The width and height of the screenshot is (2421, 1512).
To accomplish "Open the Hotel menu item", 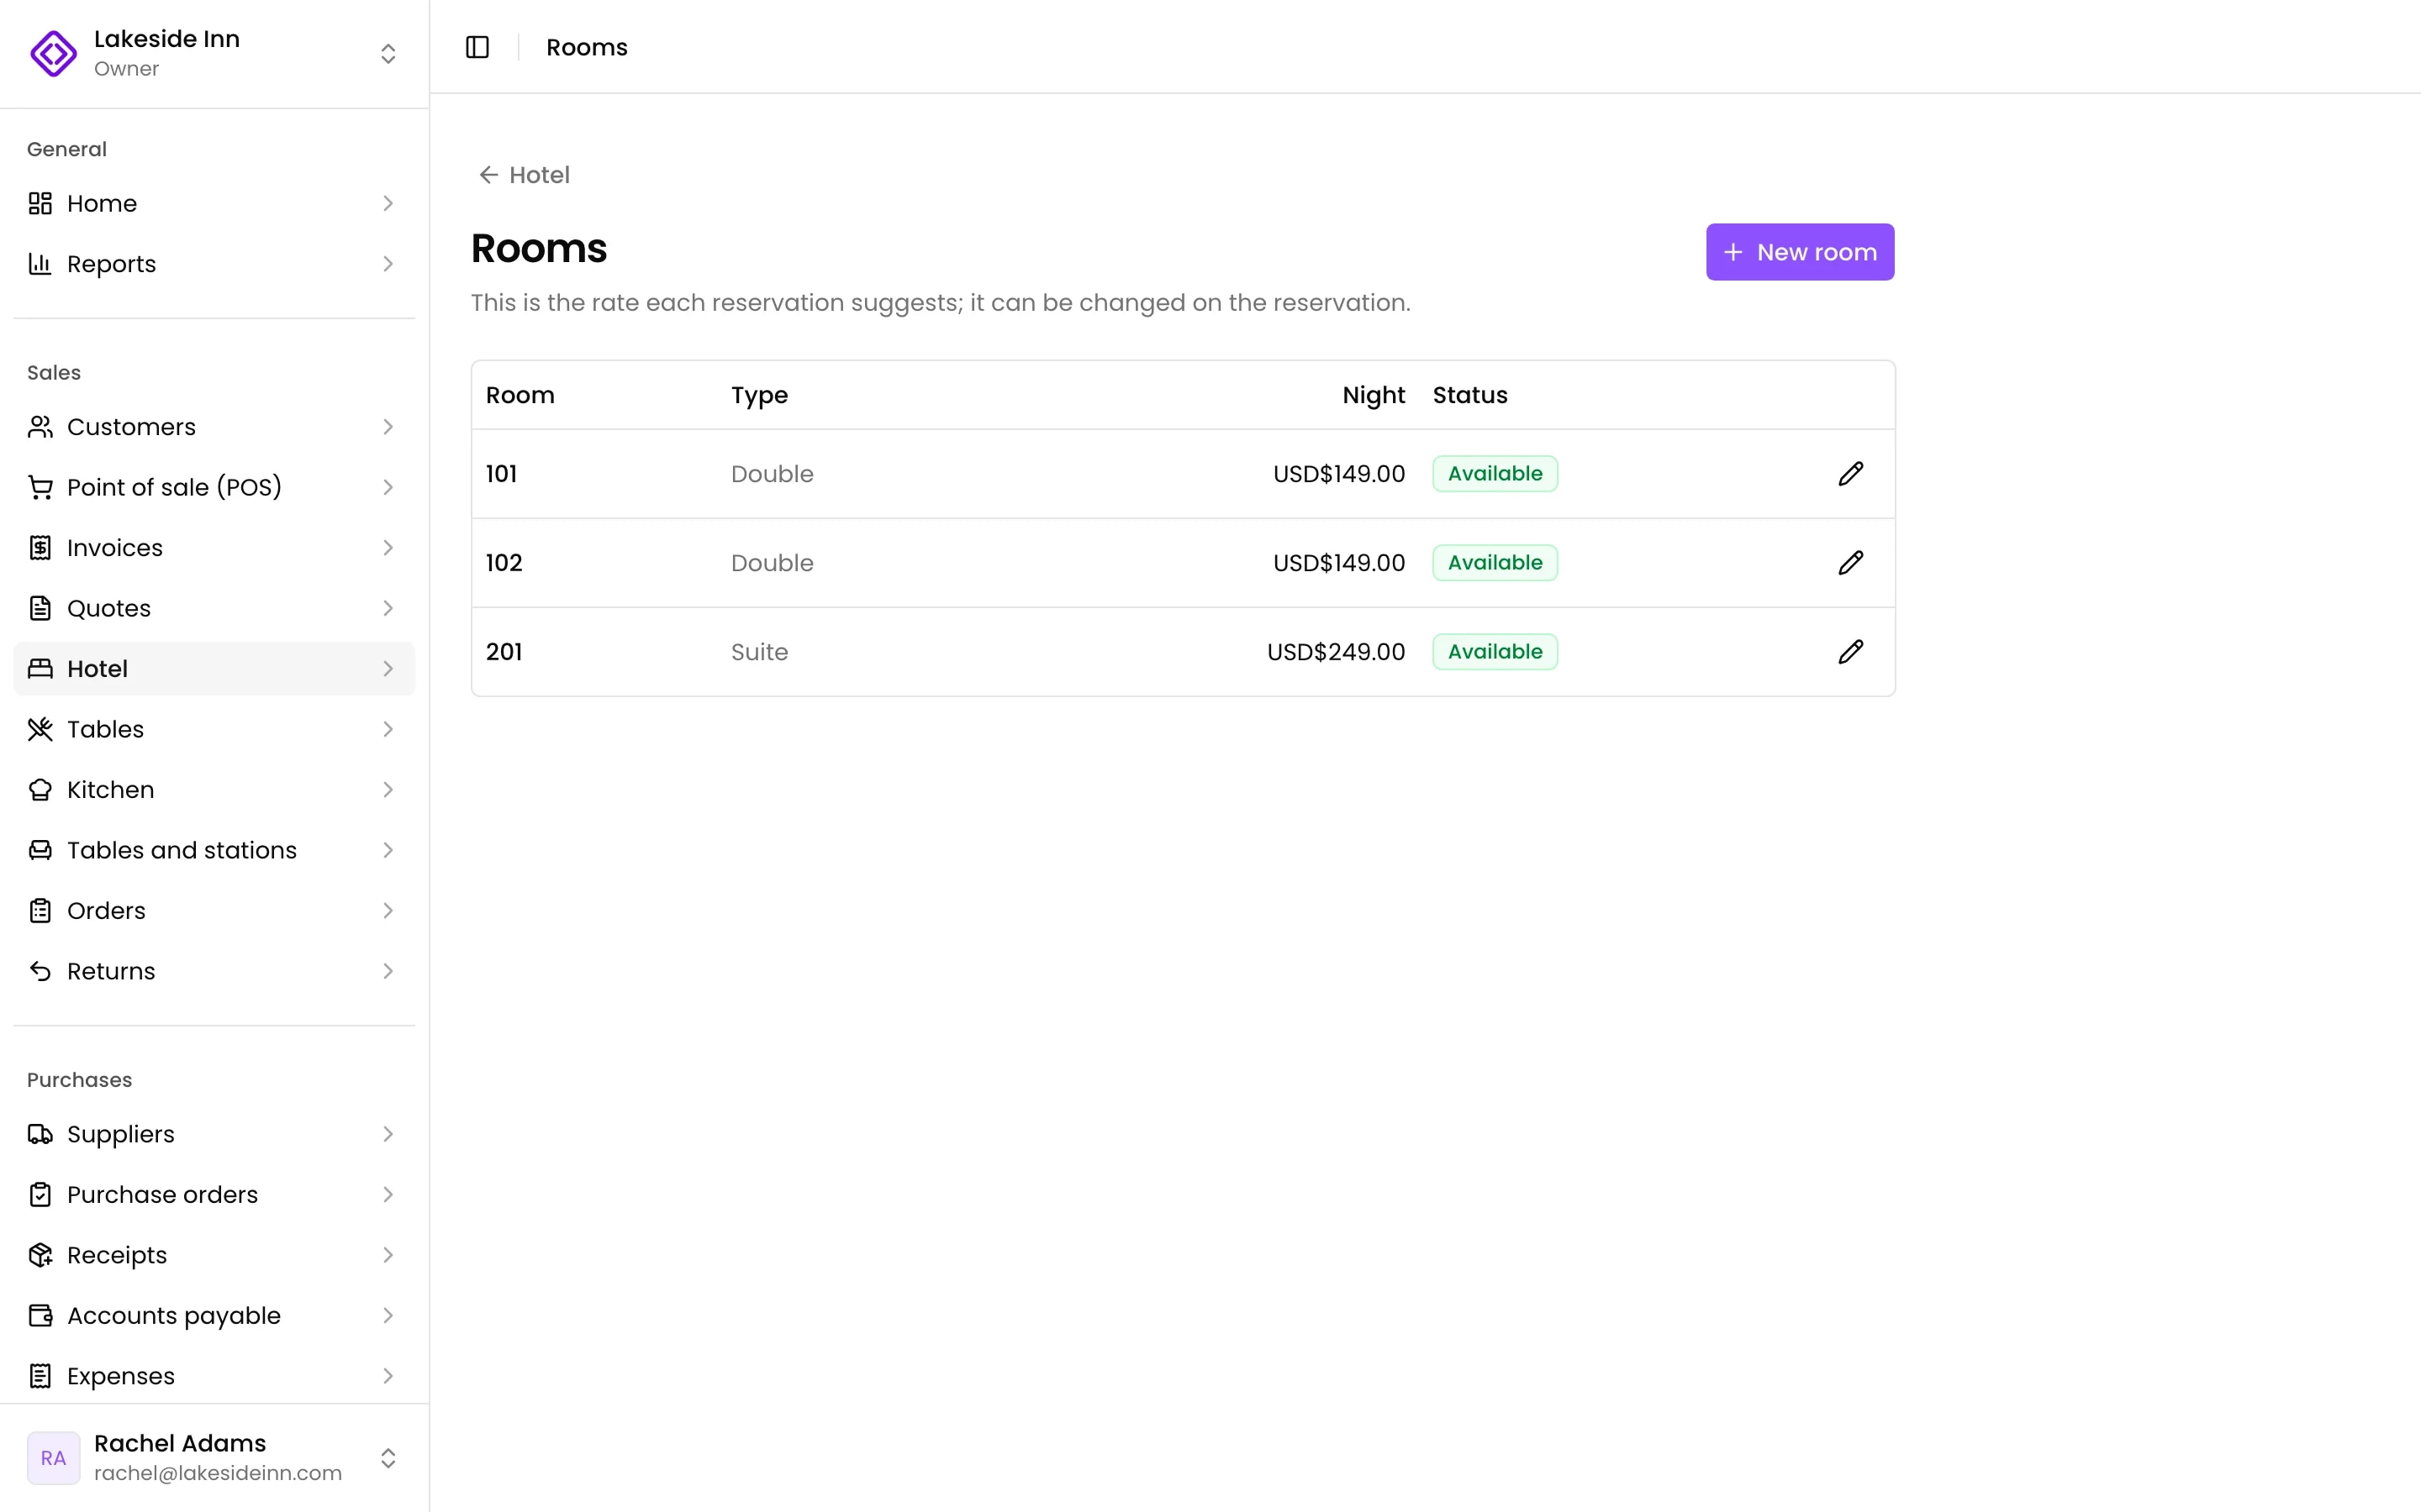I will [214, 669].
